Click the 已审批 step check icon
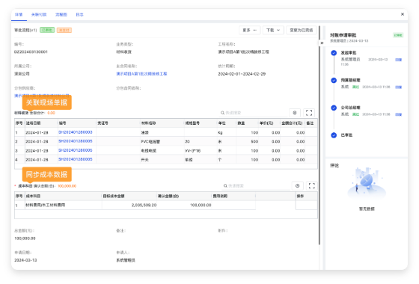 [x=334, y=135]
